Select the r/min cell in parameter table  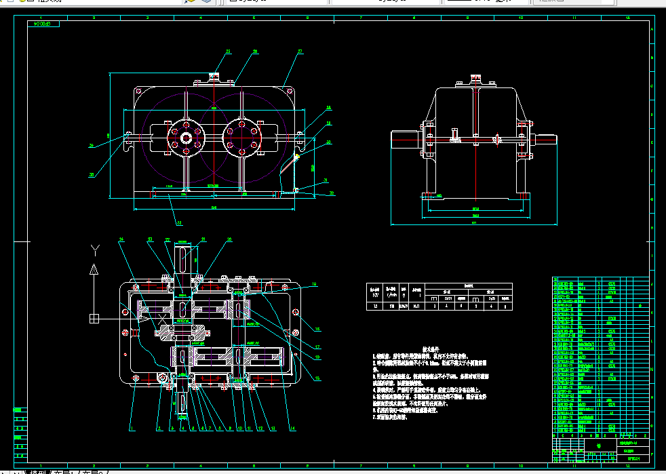pos(391,293)
